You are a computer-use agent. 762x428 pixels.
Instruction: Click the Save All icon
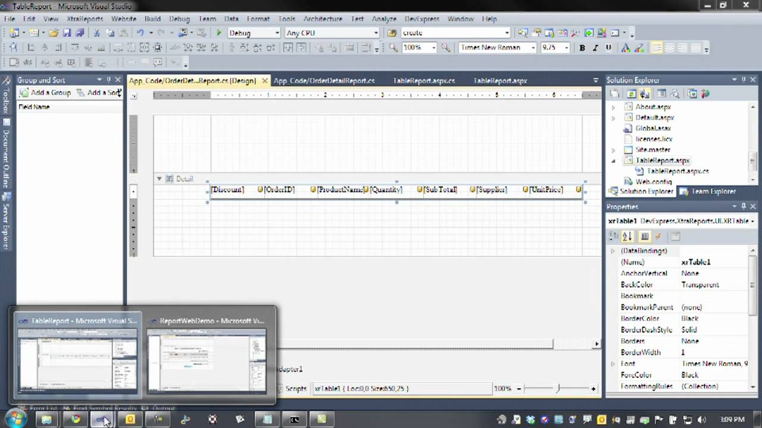pyautogui.click(x=80, y=33)
